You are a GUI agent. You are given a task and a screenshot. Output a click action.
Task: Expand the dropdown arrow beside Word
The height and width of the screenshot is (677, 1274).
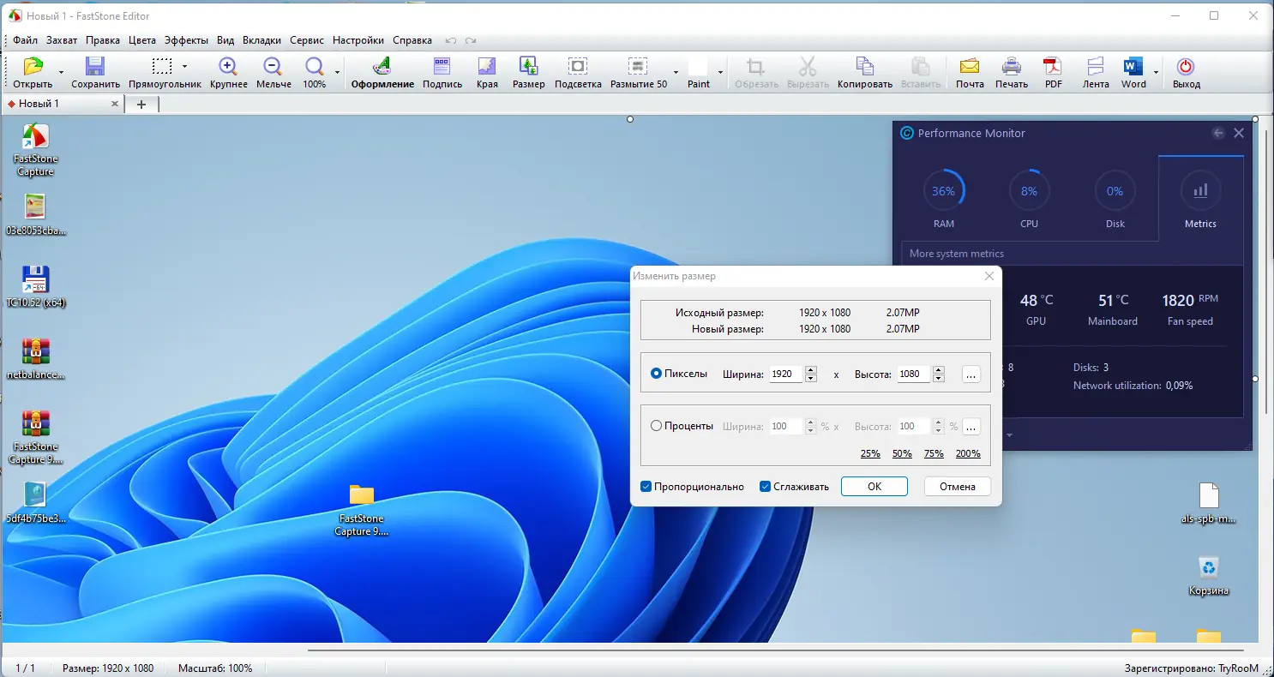[1157, 73]
